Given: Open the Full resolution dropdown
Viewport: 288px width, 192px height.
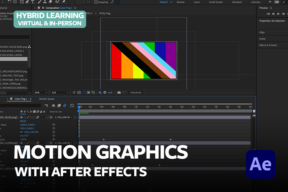Looking at the screenshot, I should tap(60, 92).
